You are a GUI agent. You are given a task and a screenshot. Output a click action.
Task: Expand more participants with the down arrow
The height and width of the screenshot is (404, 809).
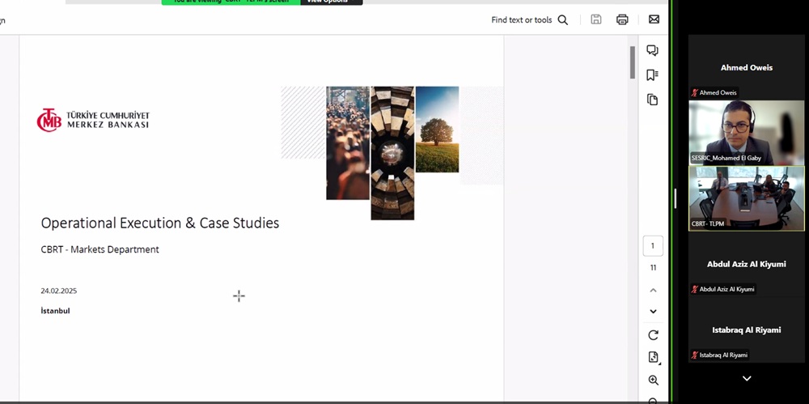pos(747,378)
